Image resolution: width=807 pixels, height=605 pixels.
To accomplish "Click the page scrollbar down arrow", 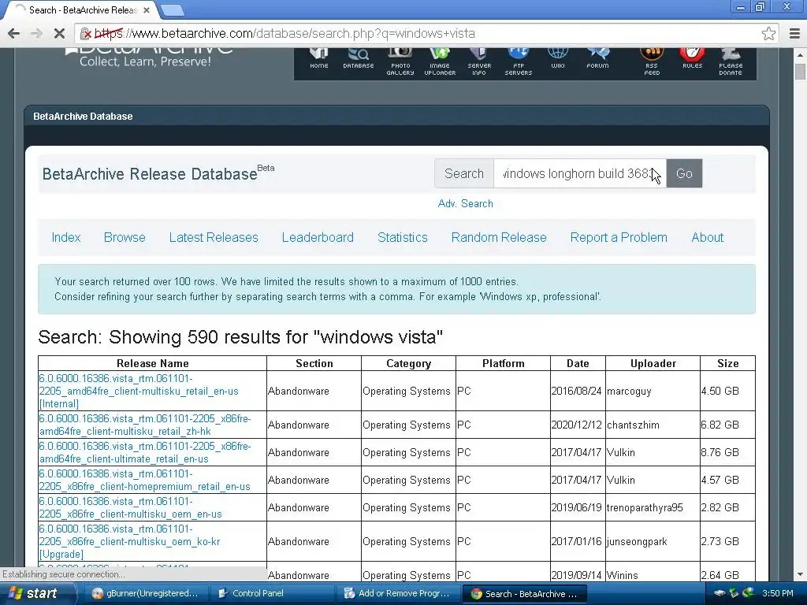I will pyautogui.click(x=800, y=574).
